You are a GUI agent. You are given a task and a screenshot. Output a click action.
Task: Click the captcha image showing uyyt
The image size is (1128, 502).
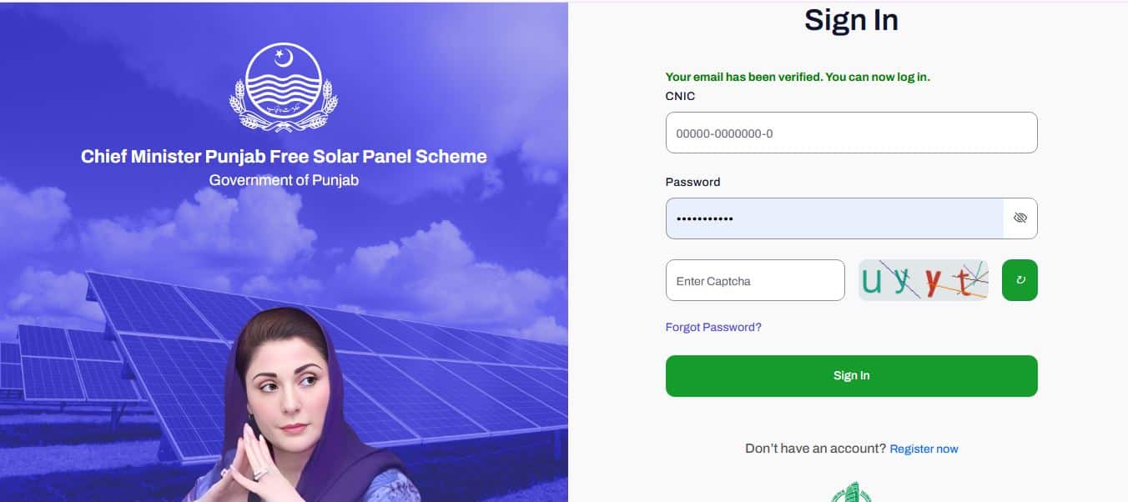pos(923,280)
